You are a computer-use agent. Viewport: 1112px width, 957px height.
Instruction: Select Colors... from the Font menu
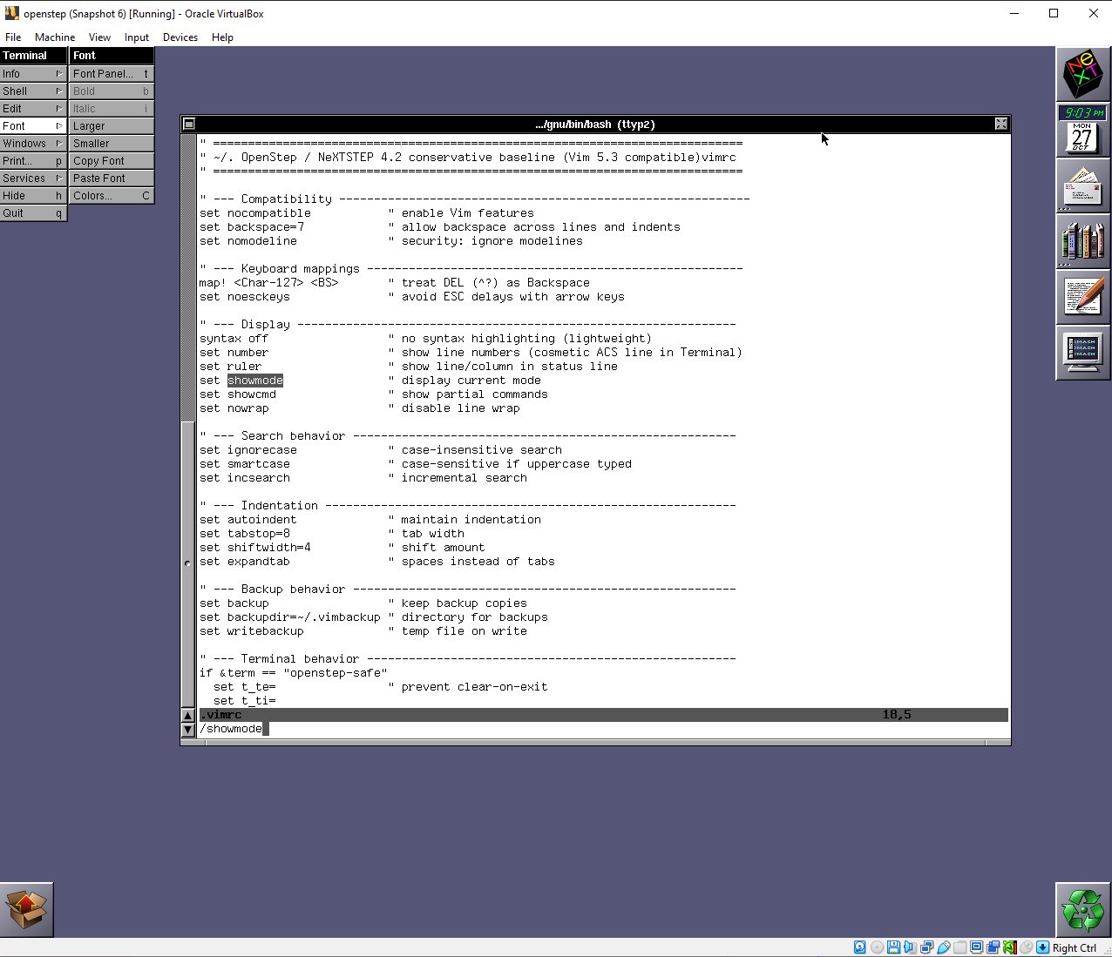coord(112,196)
